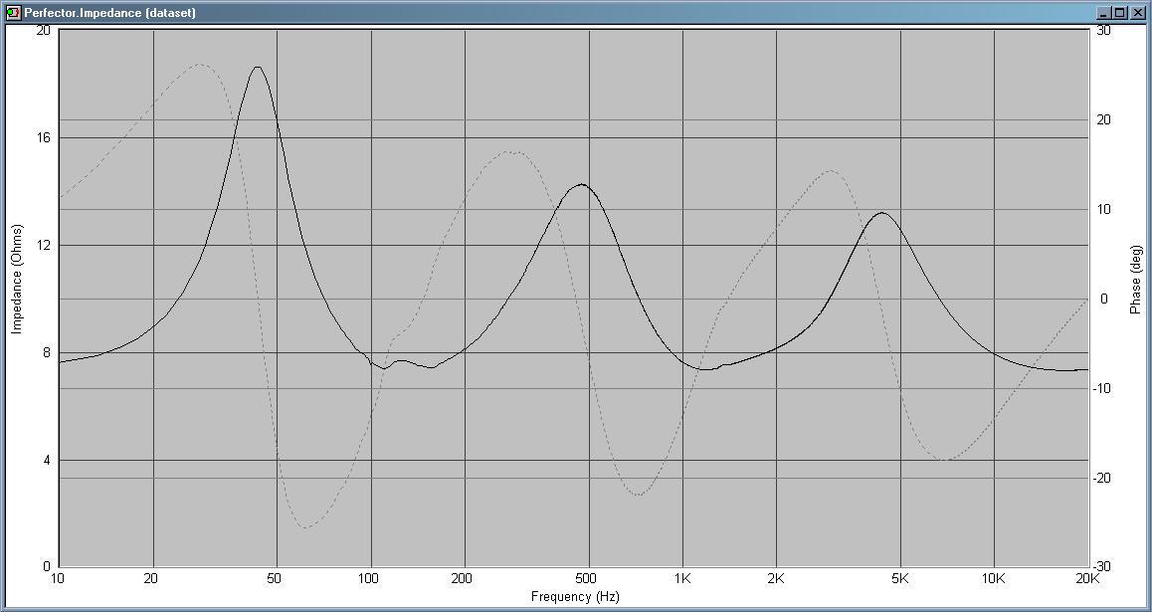Image resolution: width=1152 pixels, height=612 pixels.
Task: Close the Perfector.Impedance dataset window
Action: [x=1136, y=13]
